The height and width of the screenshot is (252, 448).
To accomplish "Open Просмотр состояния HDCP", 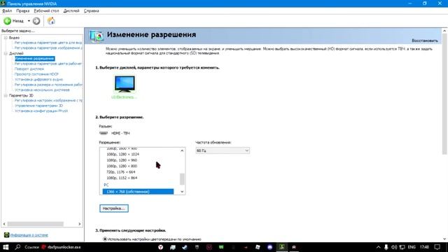I will coord(36,74).
